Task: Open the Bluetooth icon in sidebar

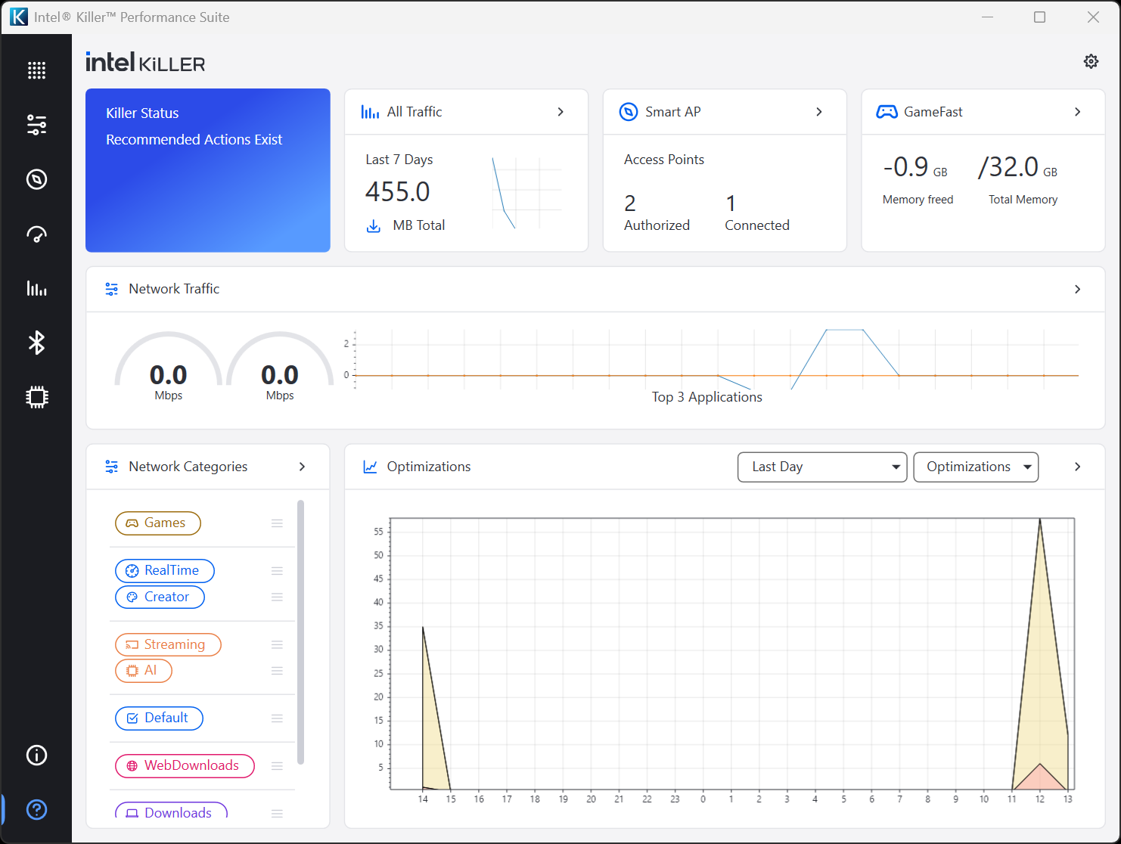Action: click(x=36, y=343)
